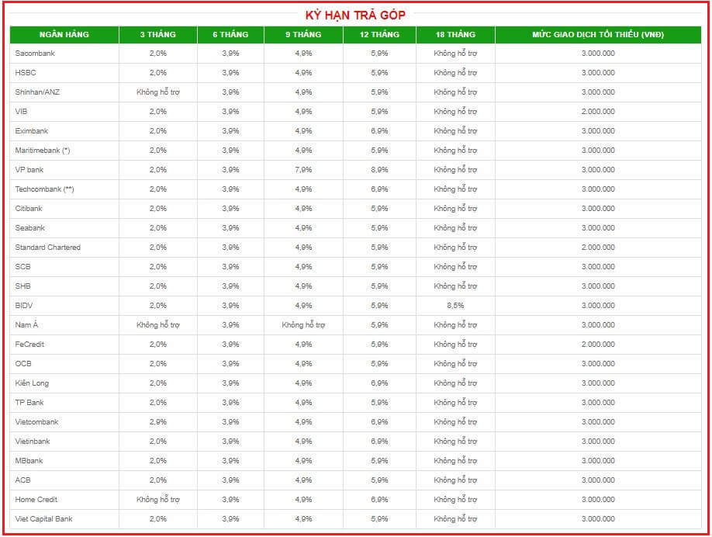Screen dimensions: 712x537
Task: Select the Kiên Long bank name
Action: click(32, 383)
